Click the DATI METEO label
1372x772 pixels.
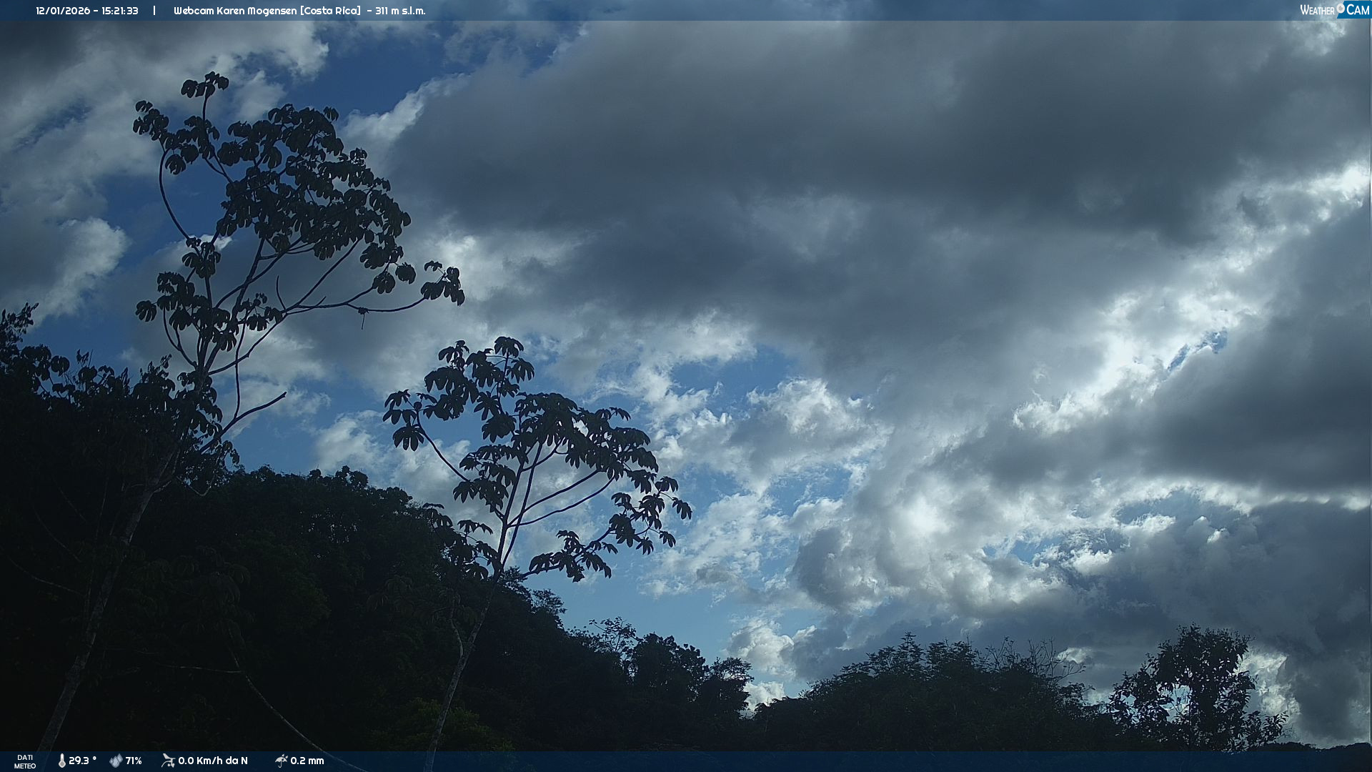[x=25, y=761]
